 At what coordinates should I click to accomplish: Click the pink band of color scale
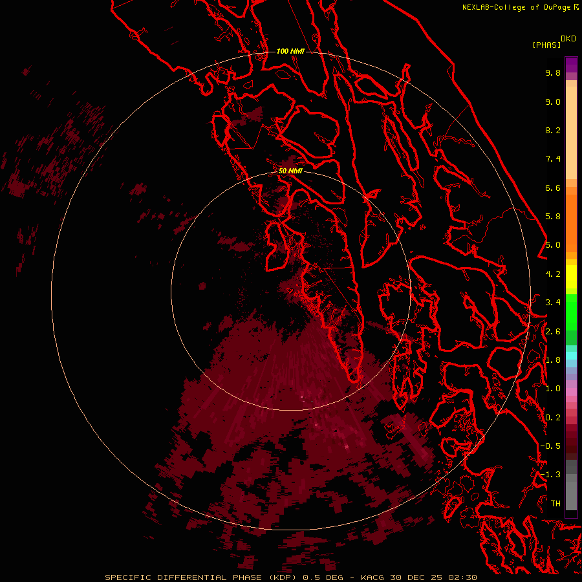[571, 392]
